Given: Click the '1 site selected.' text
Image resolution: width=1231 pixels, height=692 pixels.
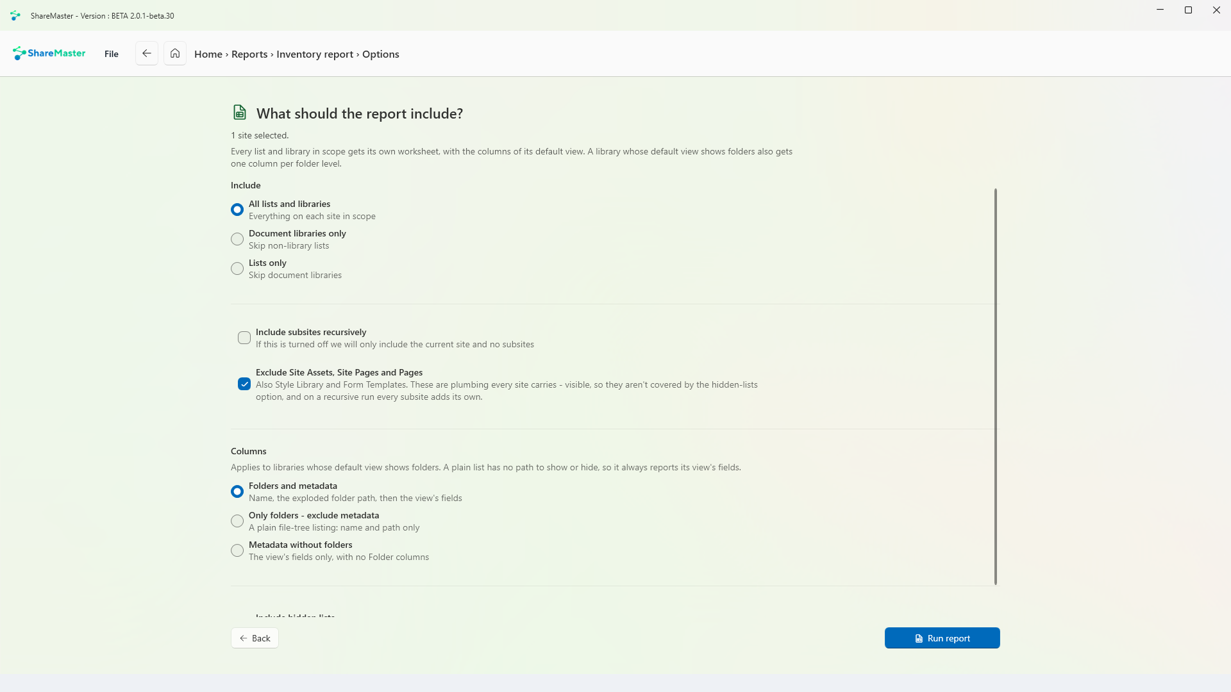Looking at the screenshot, I should point(260,135).
